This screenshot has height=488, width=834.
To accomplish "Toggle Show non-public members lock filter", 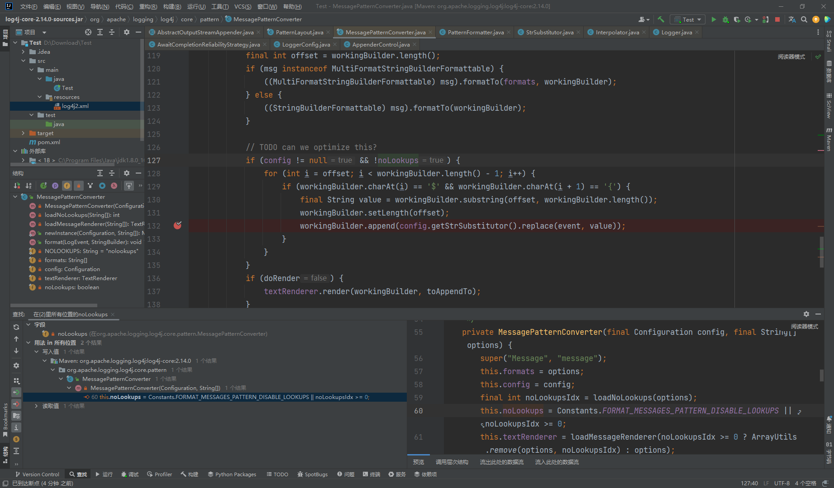I will coord(79,186).
